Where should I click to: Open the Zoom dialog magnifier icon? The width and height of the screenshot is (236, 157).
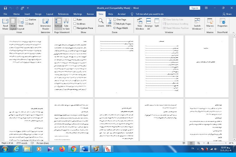click(x=101, y=23)
